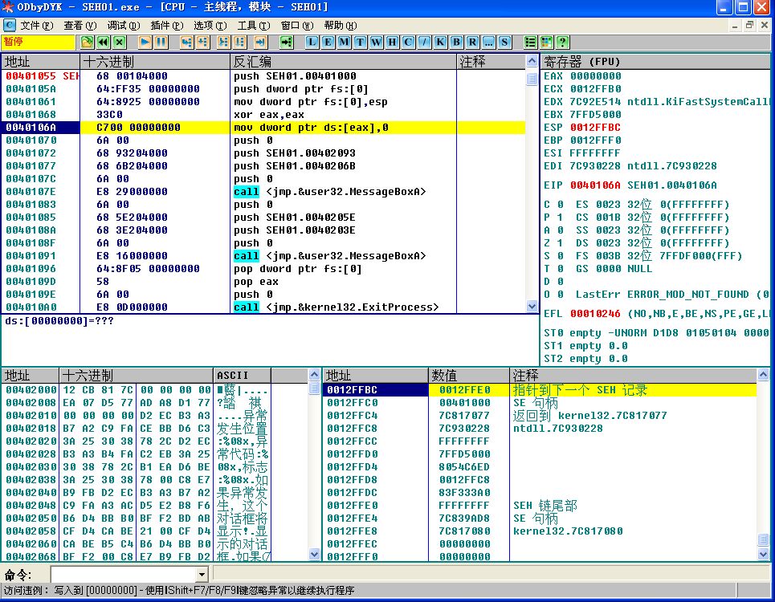Viewport: 775px width, 602px height.
Task: Click the 反汇编 column header
Action: tap(344, 61)
